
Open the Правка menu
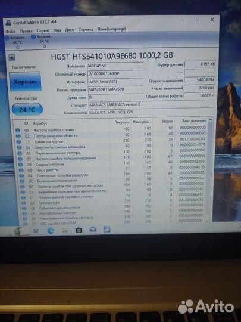pyautogui.click(x=26, y=31)
